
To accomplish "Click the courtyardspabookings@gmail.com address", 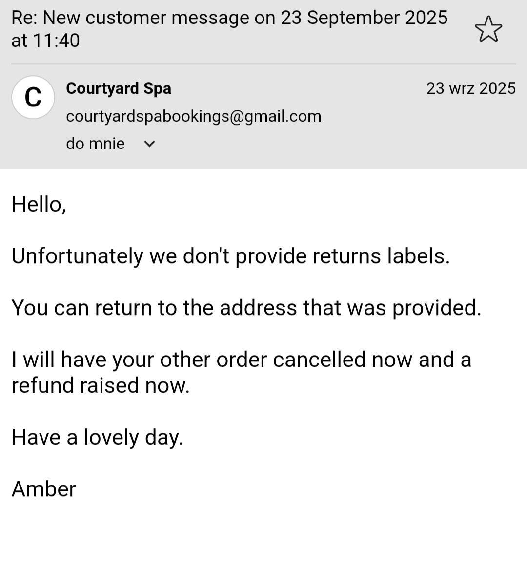I will [193, 116].
